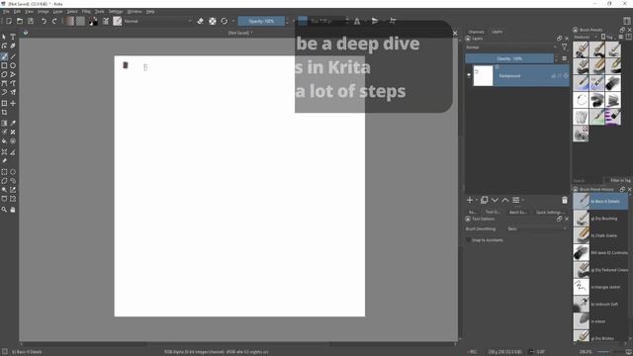The image size is (633, 356).
Task: Select the Color Sampler eyedropper tool
Action: point(13,123)
